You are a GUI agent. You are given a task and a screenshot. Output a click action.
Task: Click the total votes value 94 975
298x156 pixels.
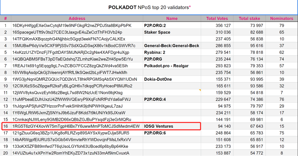tap(224, 106)
